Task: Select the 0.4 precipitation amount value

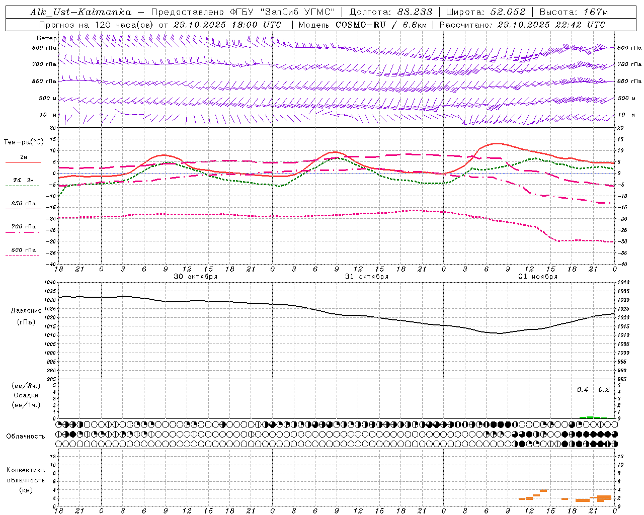Action: click(583, 390)
